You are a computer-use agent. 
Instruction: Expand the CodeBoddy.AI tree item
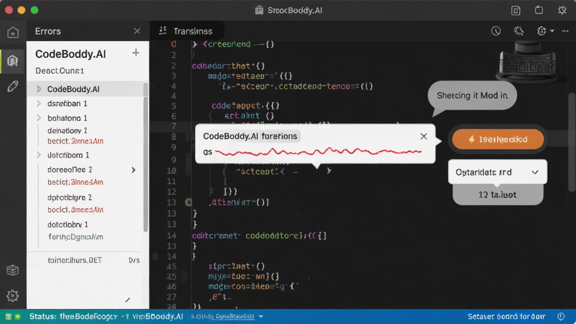[x=39, y=89]
